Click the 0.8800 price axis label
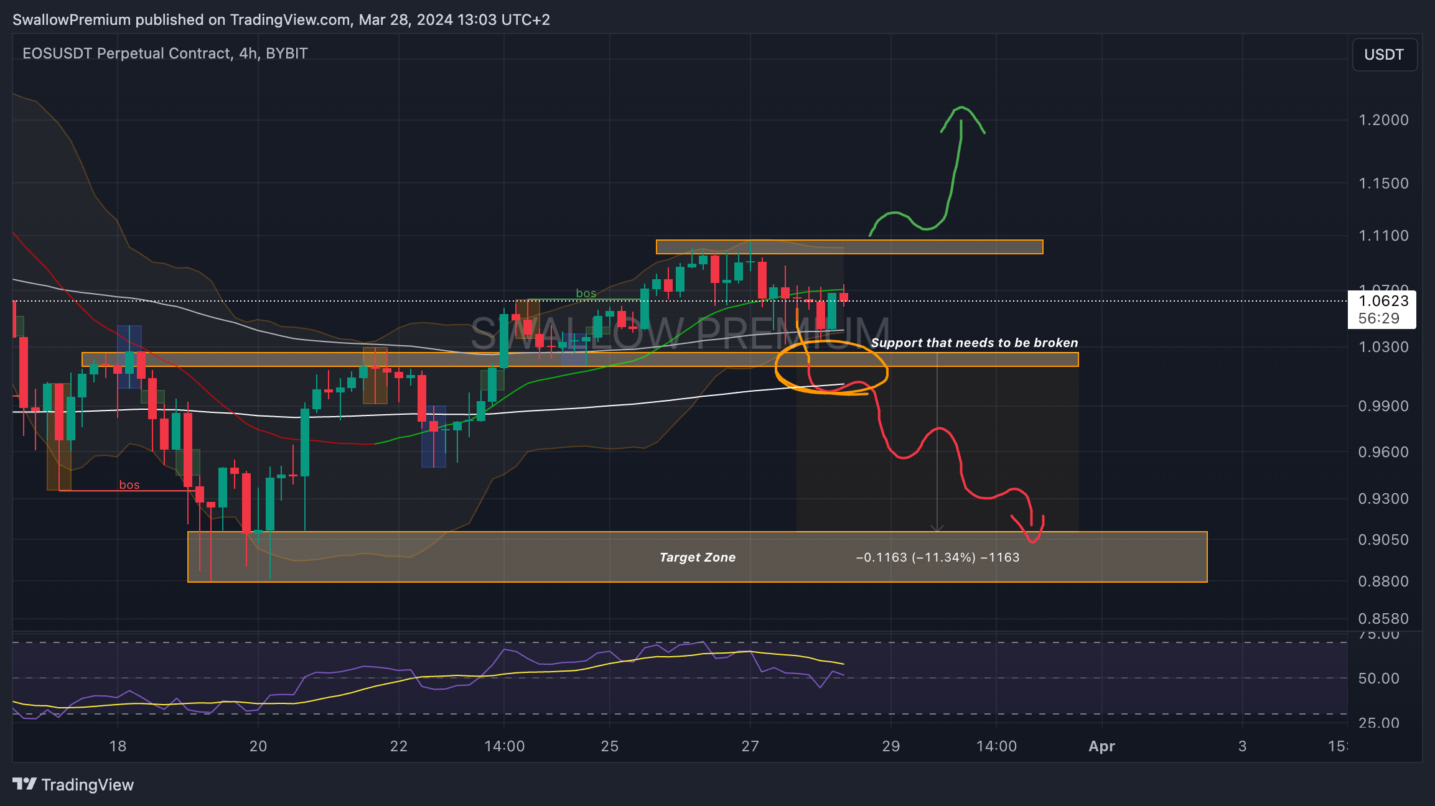 [x=1383, y=581]
